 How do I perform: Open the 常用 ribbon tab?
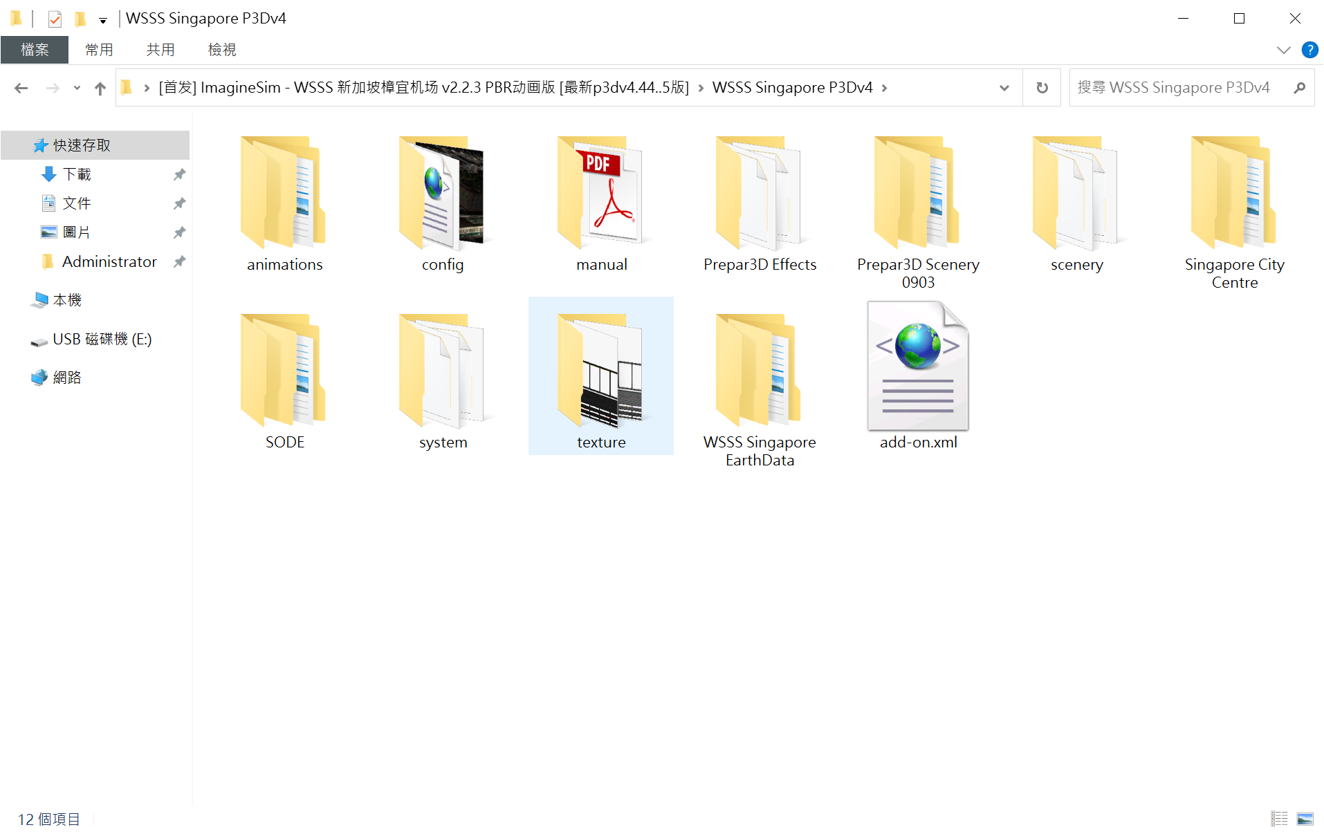[99, 50]
